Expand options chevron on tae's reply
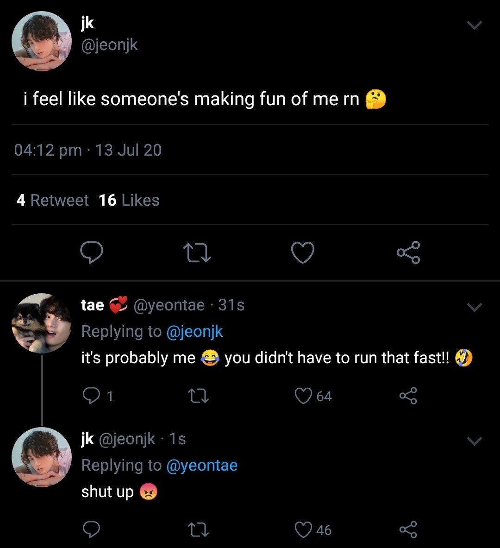This screenshot has height=548, width=500. (475, 307)
